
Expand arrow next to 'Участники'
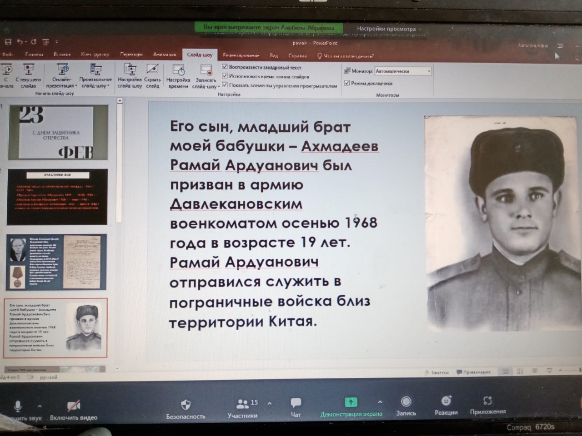coord(270,403)
